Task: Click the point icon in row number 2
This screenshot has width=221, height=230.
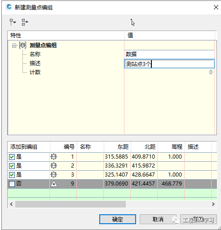Action: [x=54, y=166]
